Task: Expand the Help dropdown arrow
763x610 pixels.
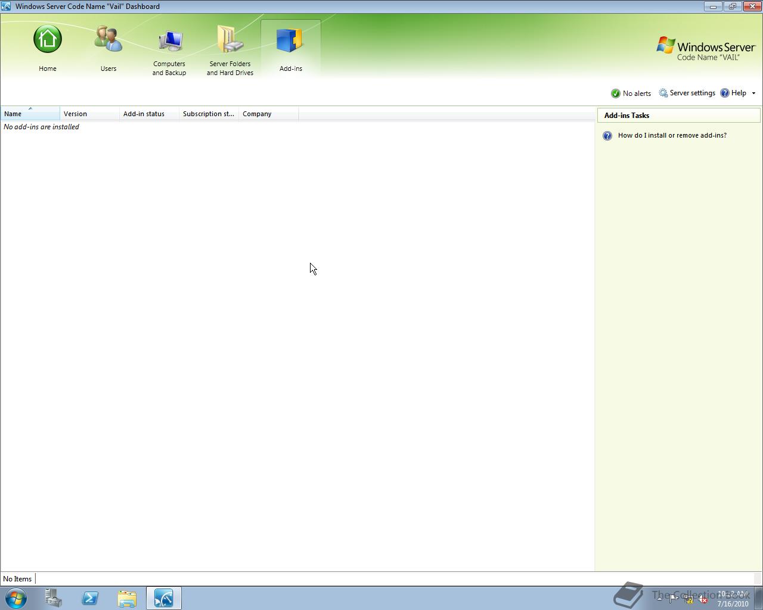Action: (753, 93)
